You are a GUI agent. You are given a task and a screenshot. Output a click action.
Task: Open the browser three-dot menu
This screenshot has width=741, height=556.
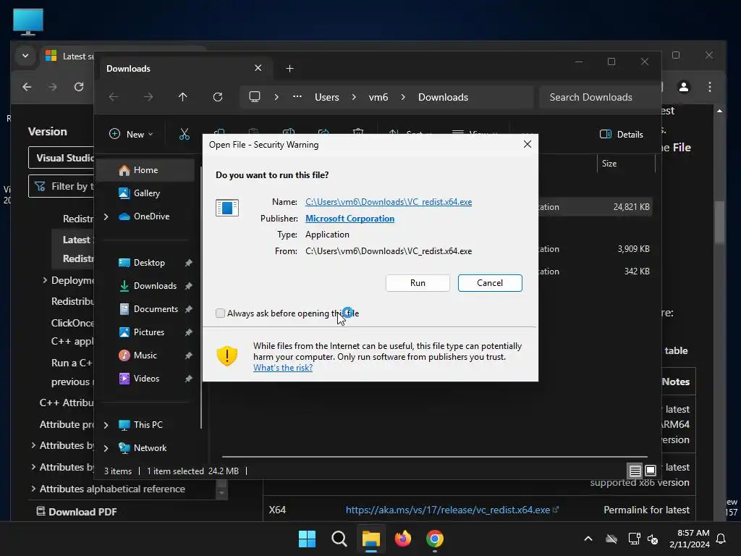pos(709,87)
